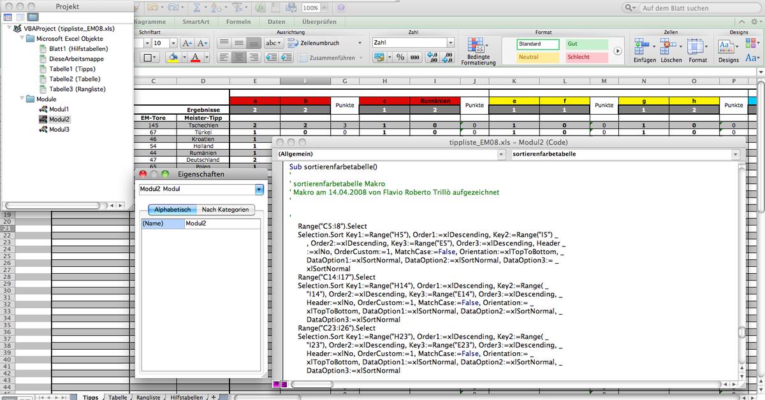Image resolution: width=765 pixels, height=400 pixels.
Task: Open the Insert Function fx icon
Action: click(261, 8)
